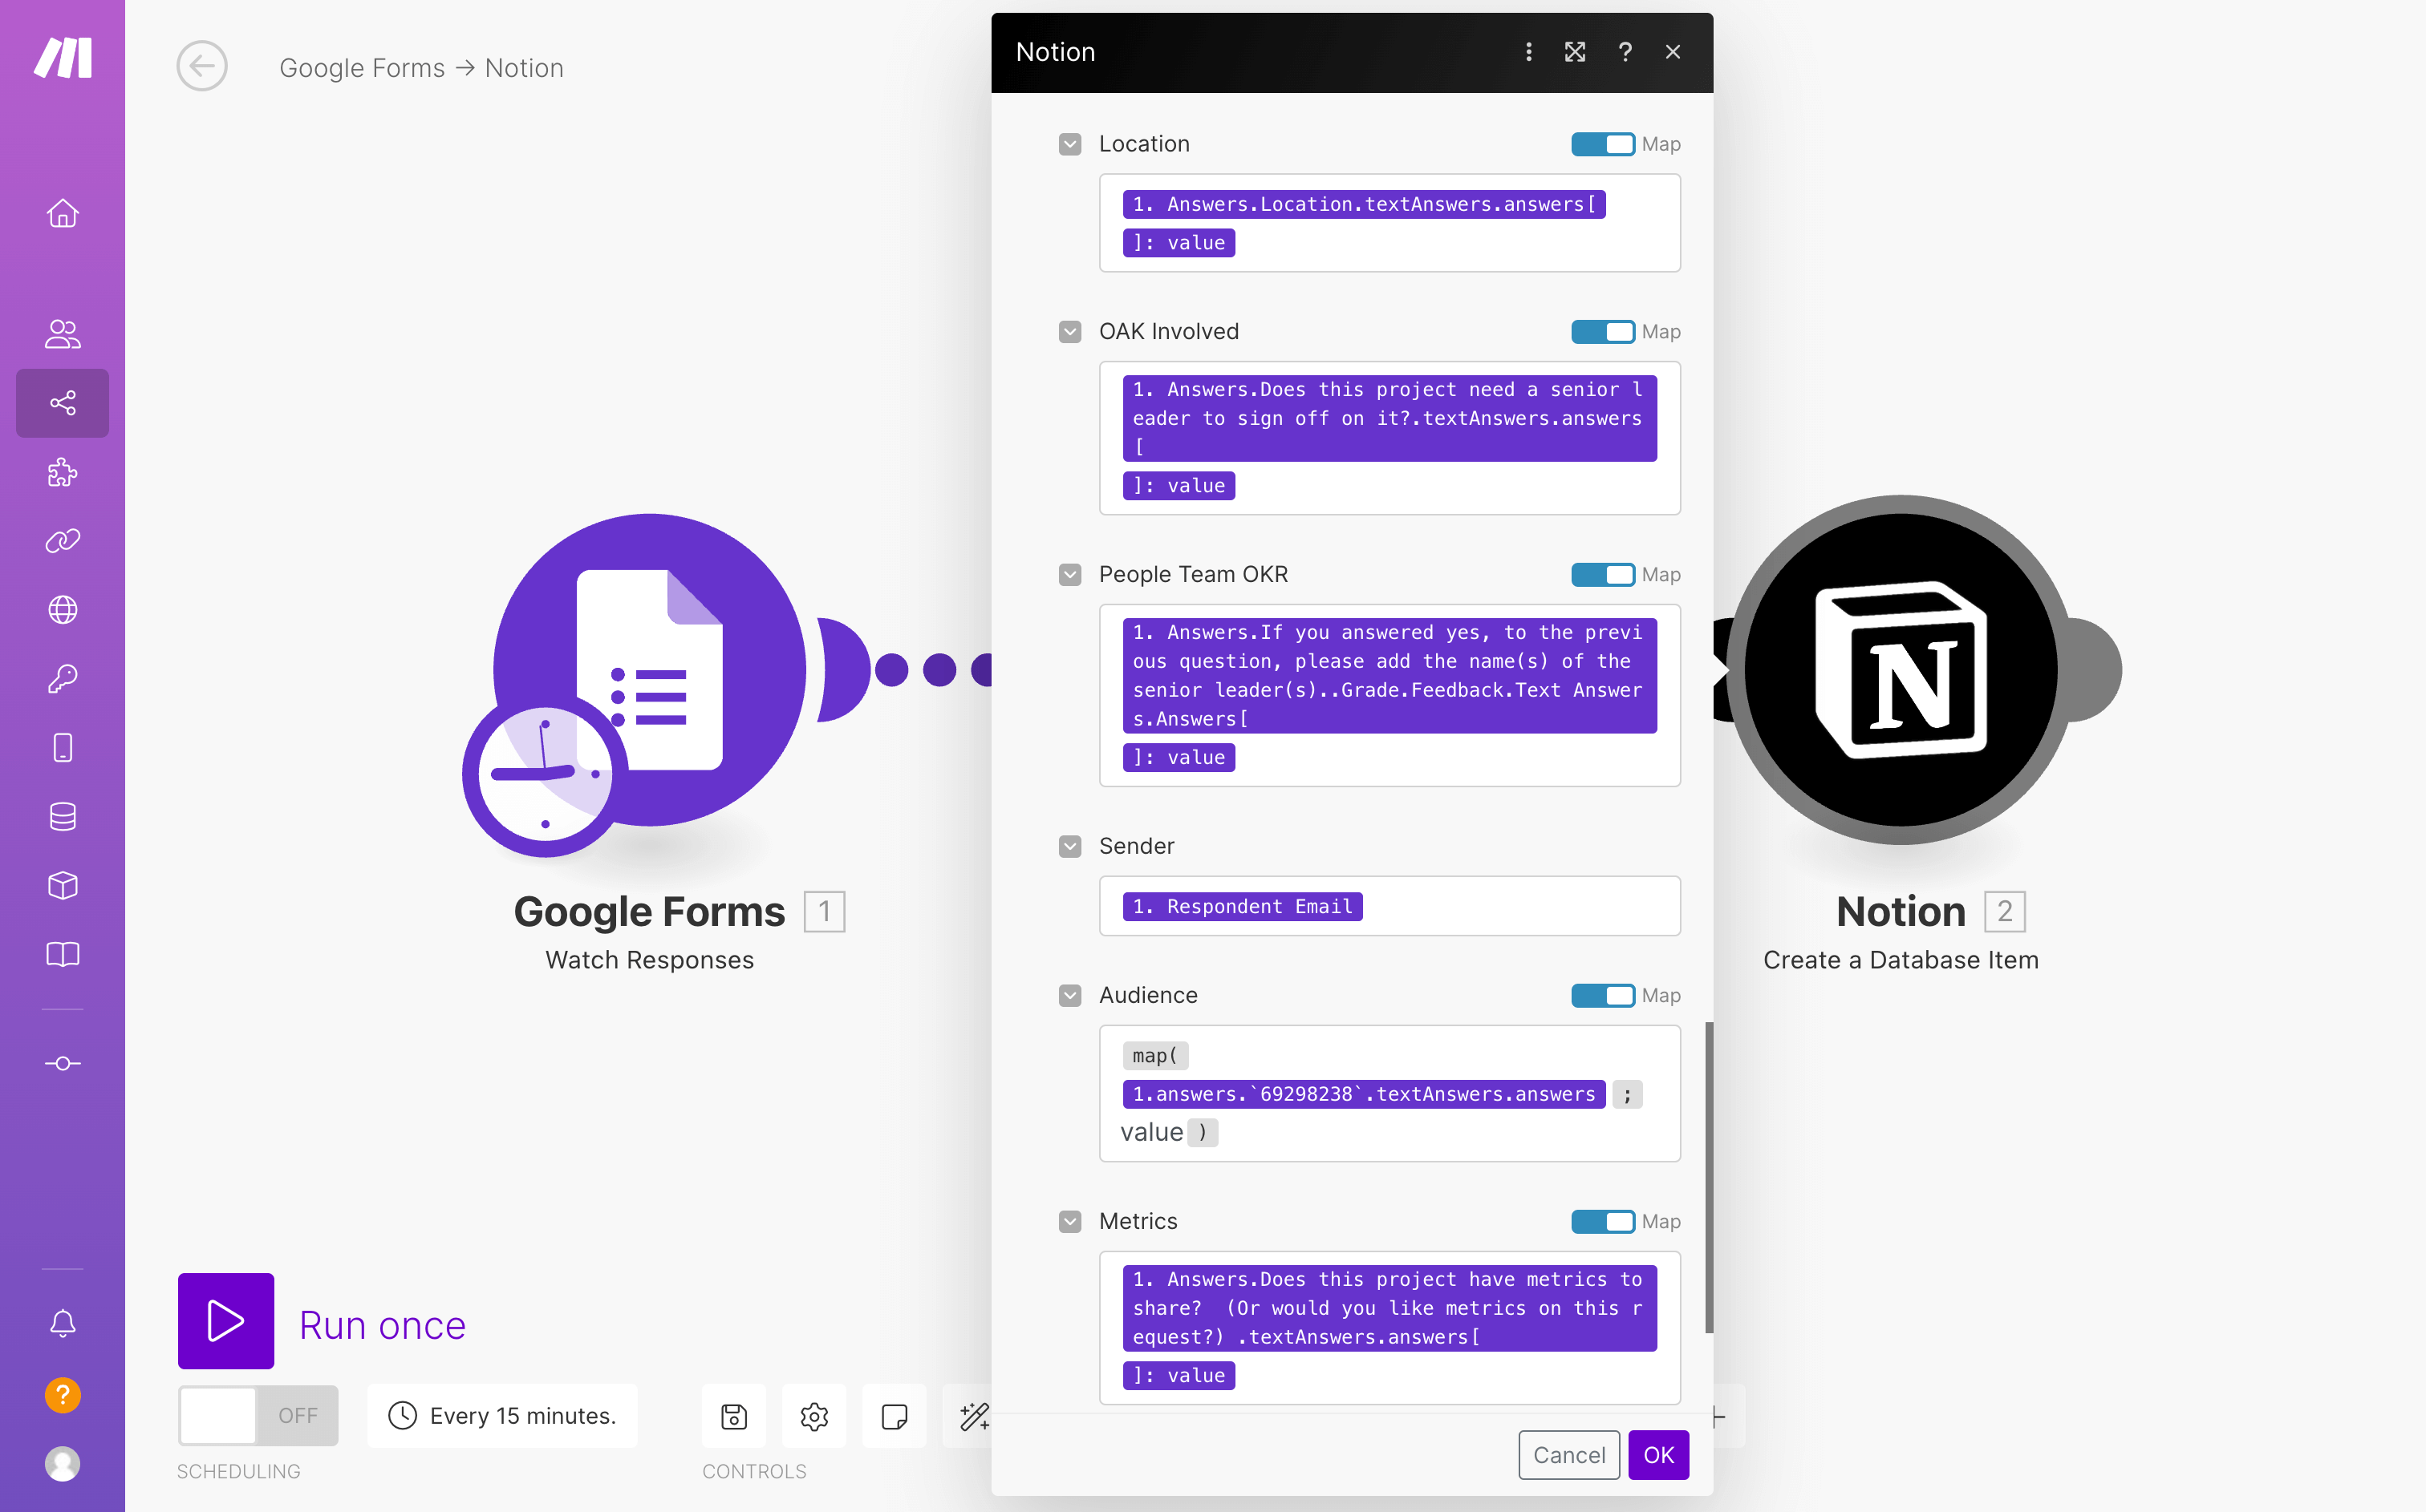
Task: Toggle the Audience Map switch
Action: click(x=1603, y=996)
